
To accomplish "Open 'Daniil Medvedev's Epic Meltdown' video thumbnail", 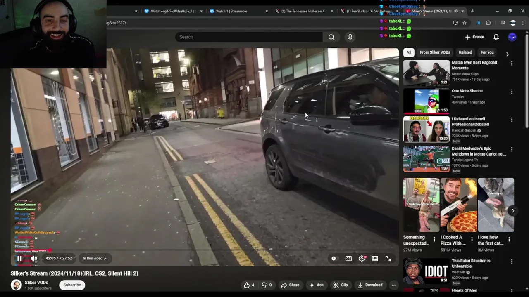I will pyautogui.click(x=427, y=159).
